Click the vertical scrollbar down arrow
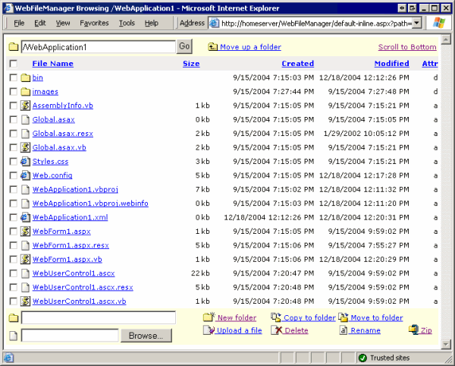Screen dimensions: 455x366 pyautogui.click(x=445, y=345)
